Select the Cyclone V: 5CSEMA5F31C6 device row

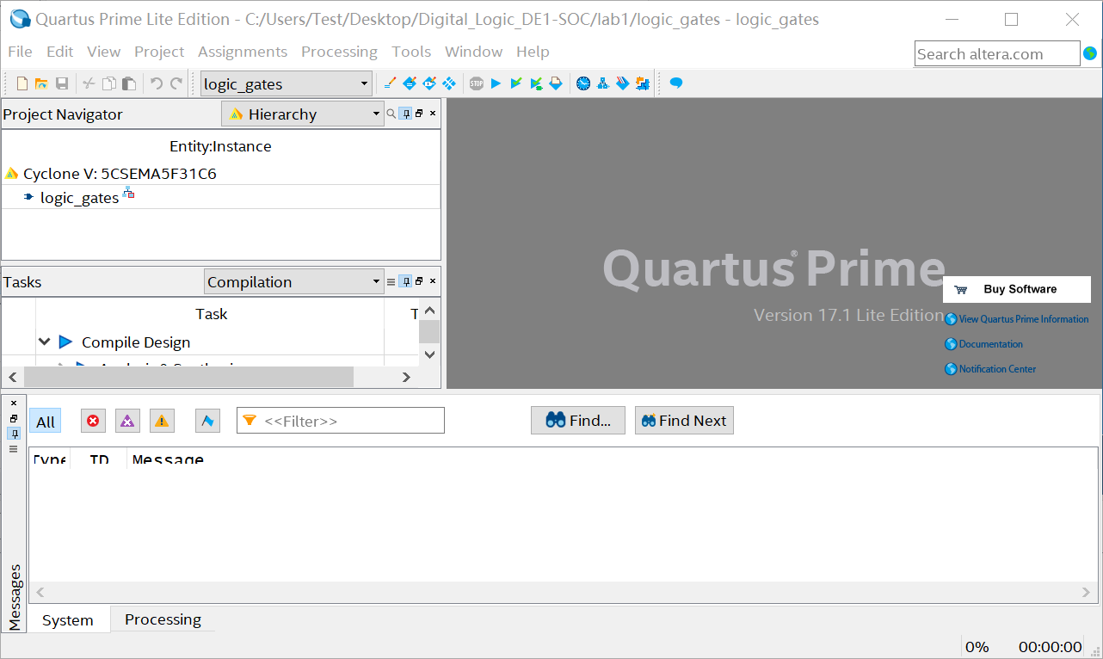[x=220, y=173]
